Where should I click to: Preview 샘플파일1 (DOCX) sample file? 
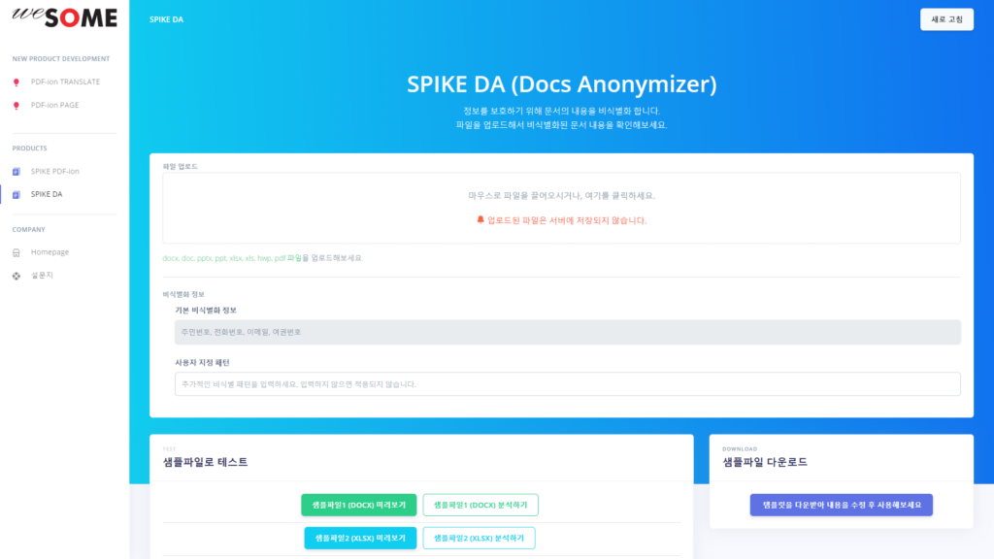point(360,505)
